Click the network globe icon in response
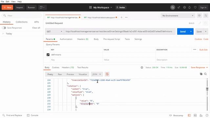Image resolution: width=210 pixels, height=118 pixels. (x=142, y=68)
